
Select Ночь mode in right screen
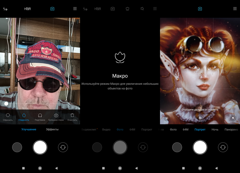[215, 130]
